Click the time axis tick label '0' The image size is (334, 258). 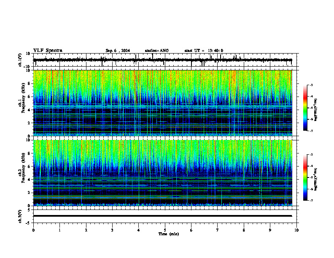[x=33, y=230]
